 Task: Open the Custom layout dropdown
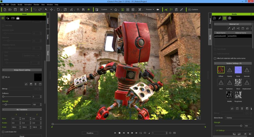pos(106,10)
